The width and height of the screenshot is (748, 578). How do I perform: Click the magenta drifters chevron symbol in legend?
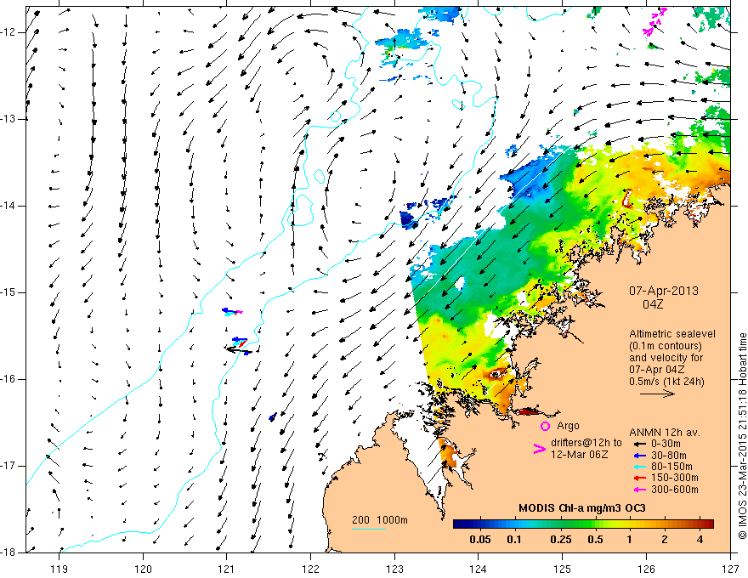[539, 449]
